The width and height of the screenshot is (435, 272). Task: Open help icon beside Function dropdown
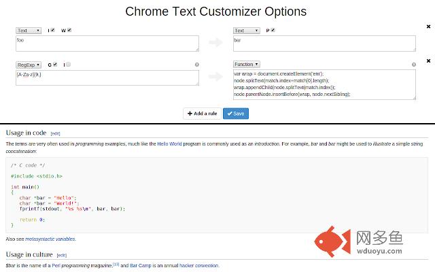point(414,65)
